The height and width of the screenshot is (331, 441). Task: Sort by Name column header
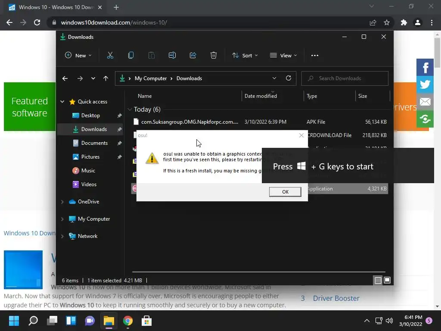(x=145, y=96)
